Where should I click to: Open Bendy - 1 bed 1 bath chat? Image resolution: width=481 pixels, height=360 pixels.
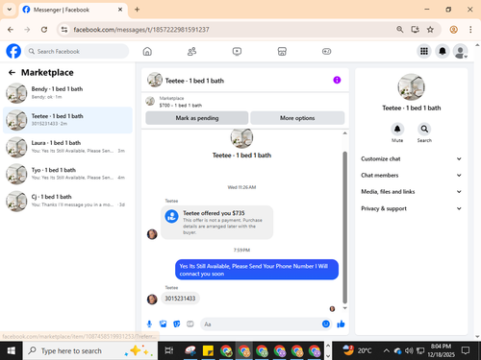67,93
